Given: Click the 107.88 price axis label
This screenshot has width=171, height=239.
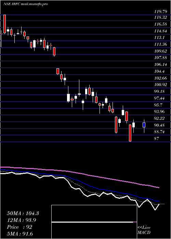Looking at the screenshot, I should (160, 58).
